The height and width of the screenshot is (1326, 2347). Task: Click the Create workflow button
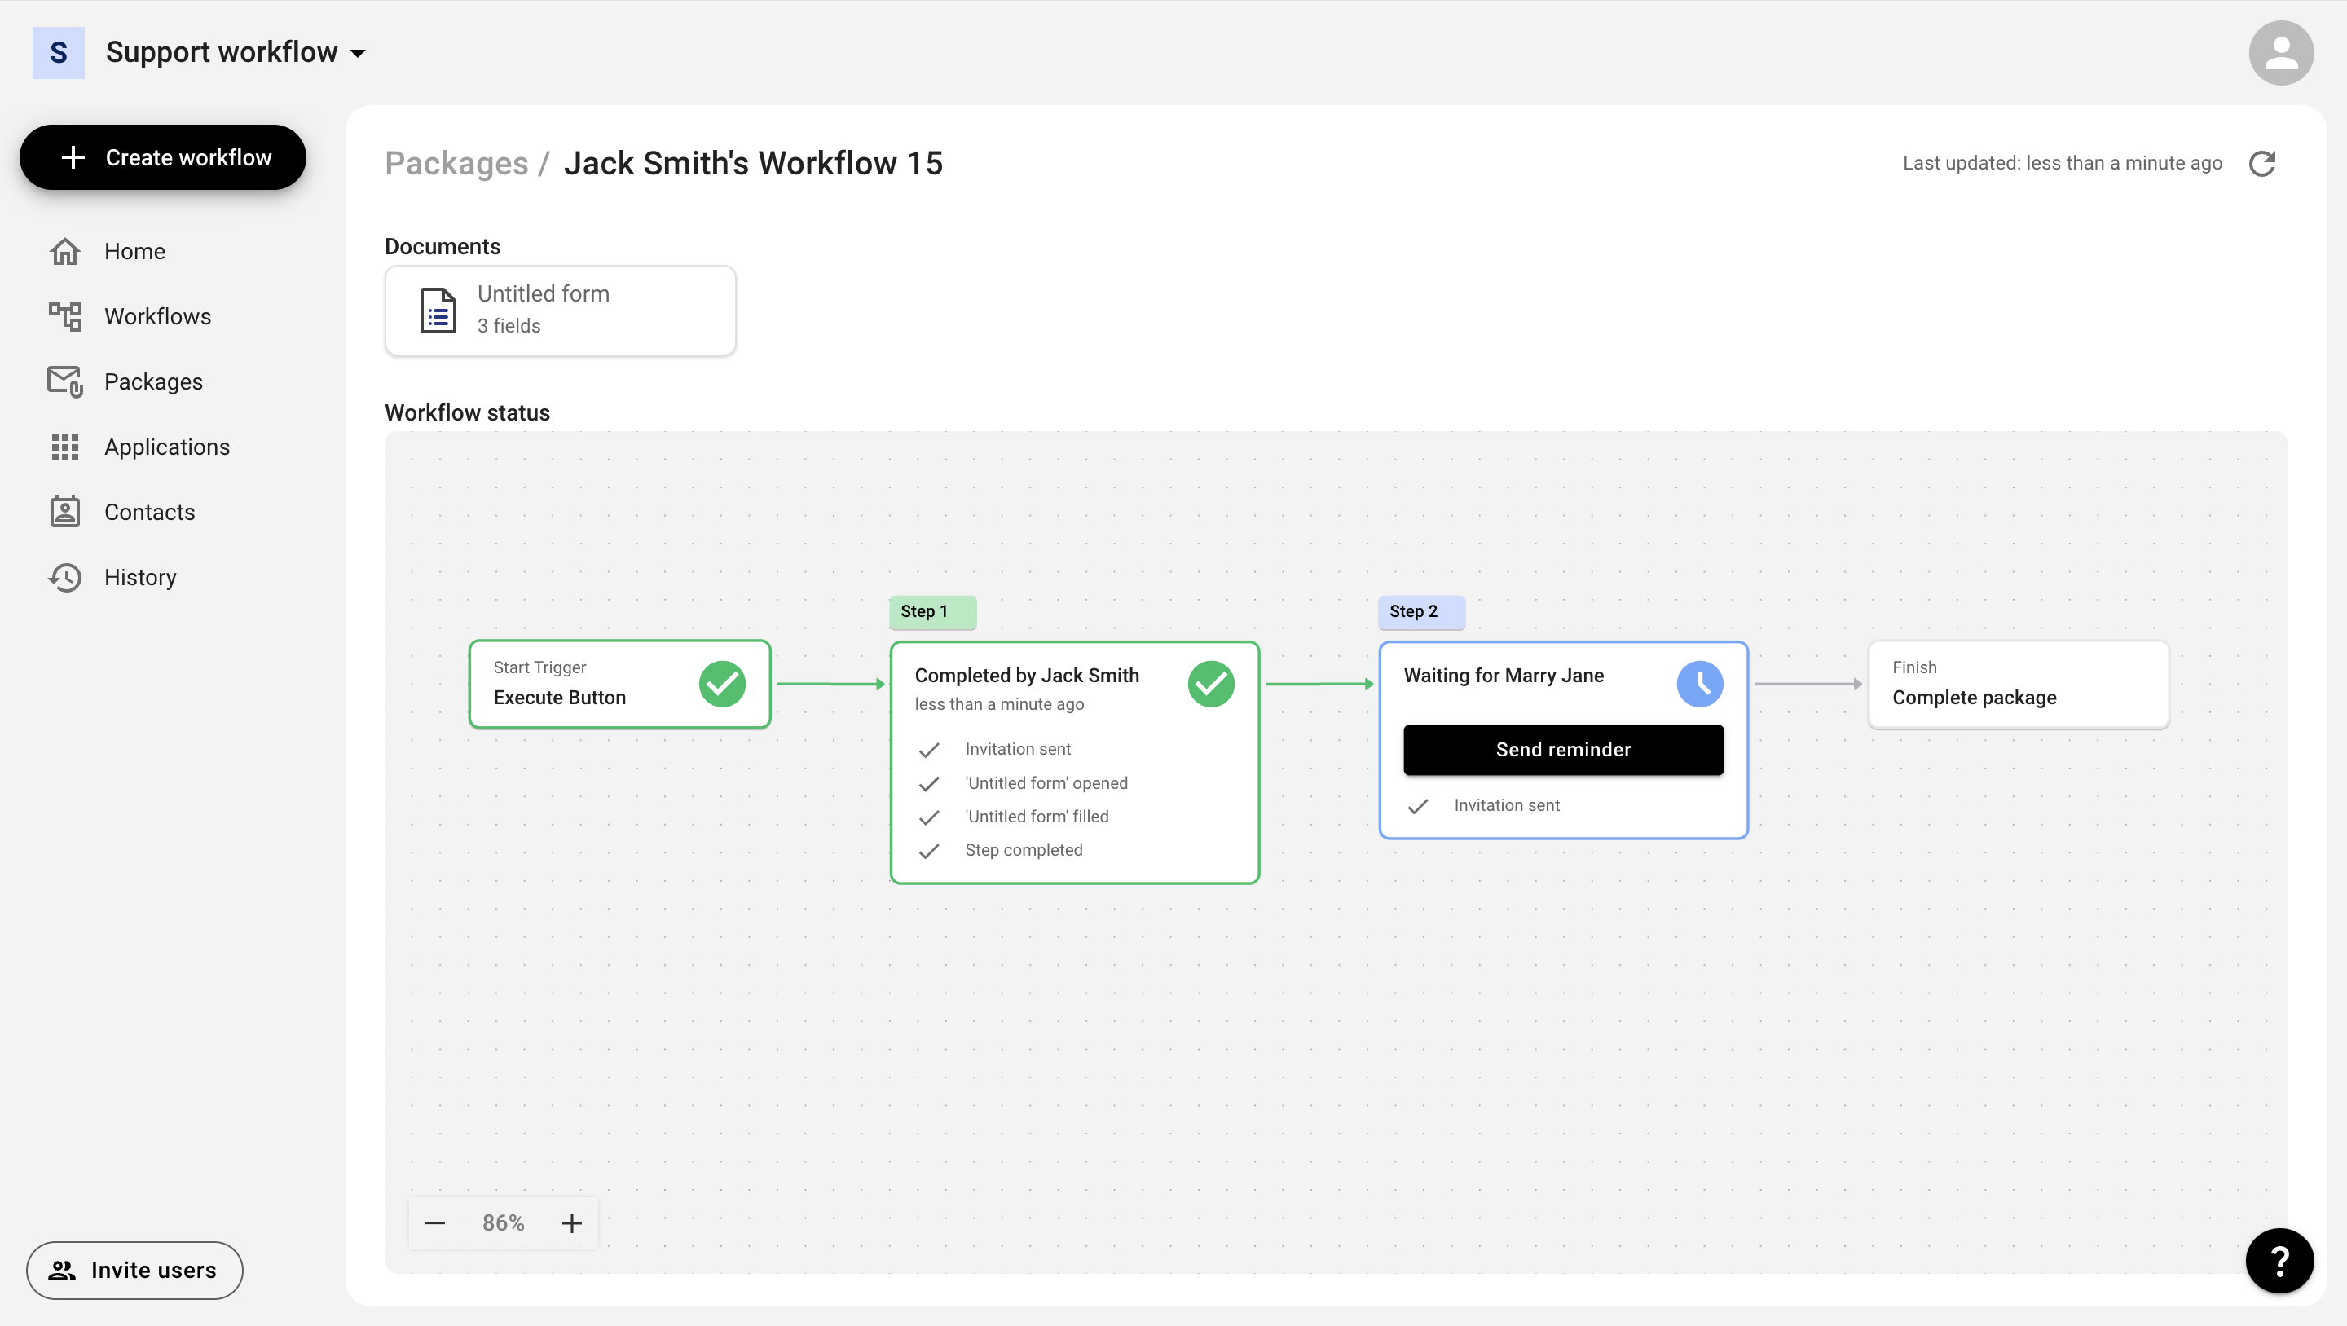(163, 157)
